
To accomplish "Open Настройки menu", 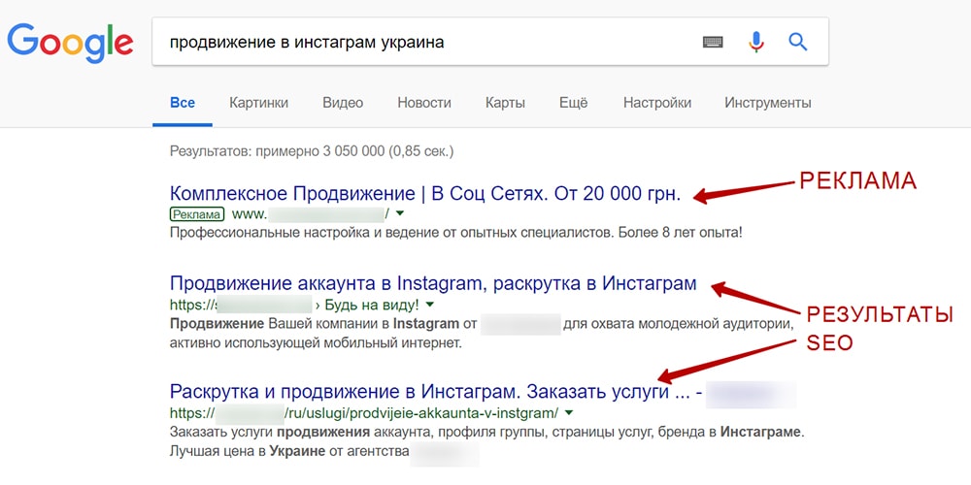I will coord(657,103).
